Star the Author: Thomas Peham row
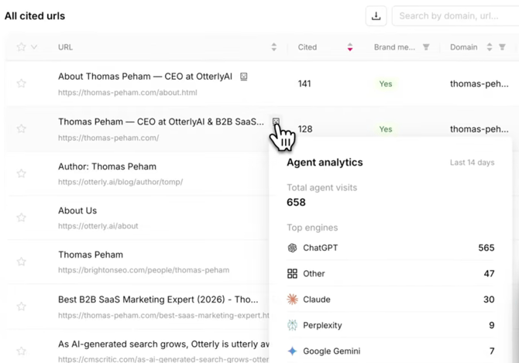The width and height of the screenshot is (519, 363). click(22, 173)
